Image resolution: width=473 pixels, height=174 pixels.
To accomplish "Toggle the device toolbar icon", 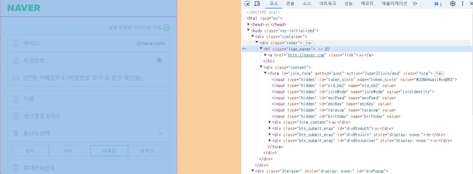I will click(257, 4).
